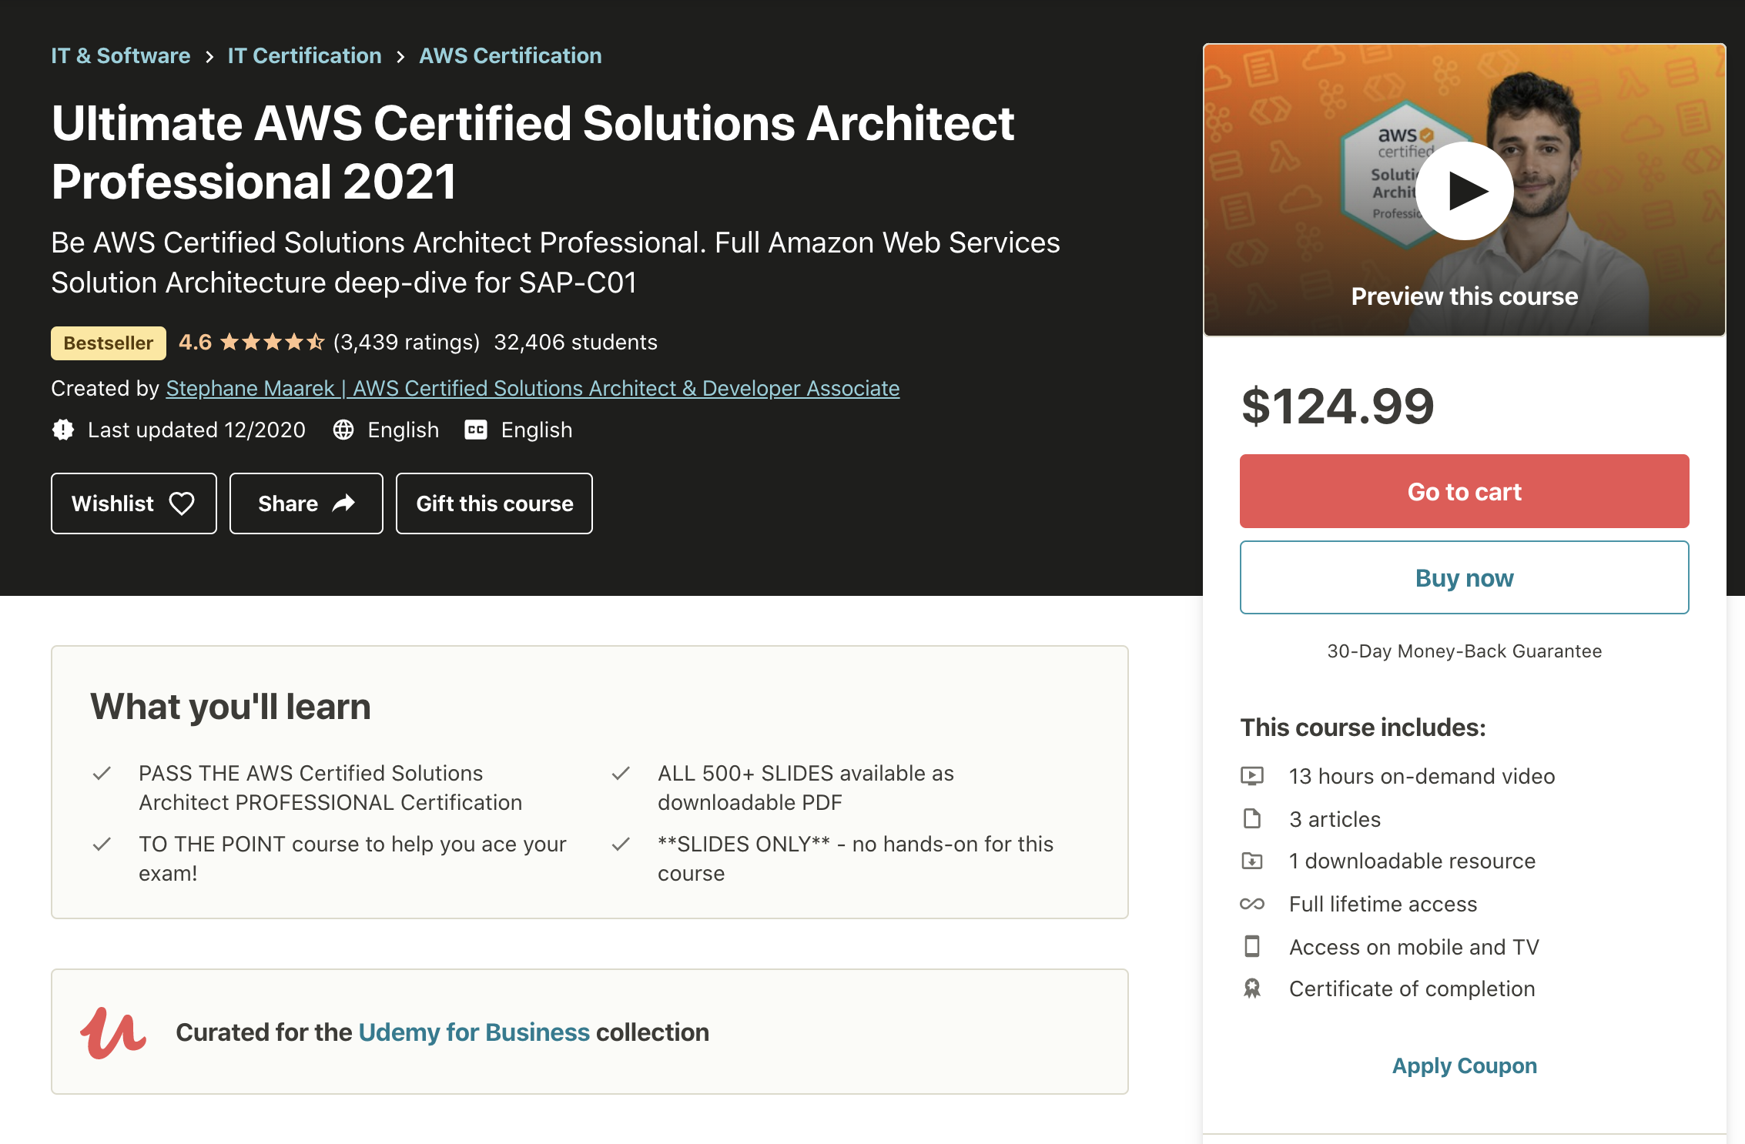The height and width of the screenshot is (1144, 1745).
Task: Click the $124.99 price
Action: [x=1338, y=406]
